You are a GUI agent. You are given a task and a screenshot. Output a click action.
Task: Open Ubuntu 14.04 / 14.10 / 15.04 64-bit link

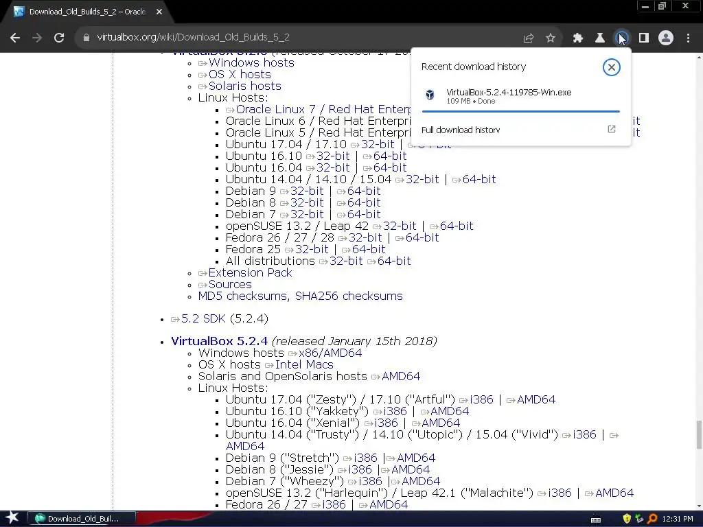pos(479,179)
